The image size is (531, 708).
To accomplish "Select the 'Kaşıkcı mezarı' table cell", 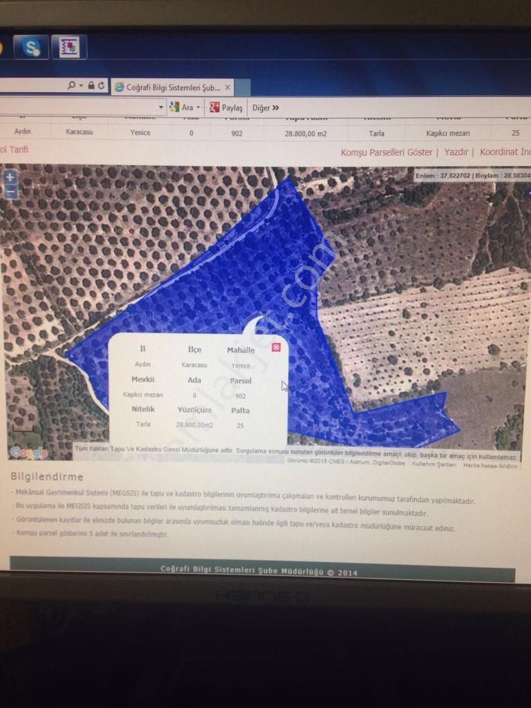I will click(x=448, y=133).
